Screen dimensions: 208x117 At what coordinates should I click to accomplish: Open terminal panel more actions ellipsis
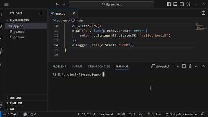tap(197, 66)
